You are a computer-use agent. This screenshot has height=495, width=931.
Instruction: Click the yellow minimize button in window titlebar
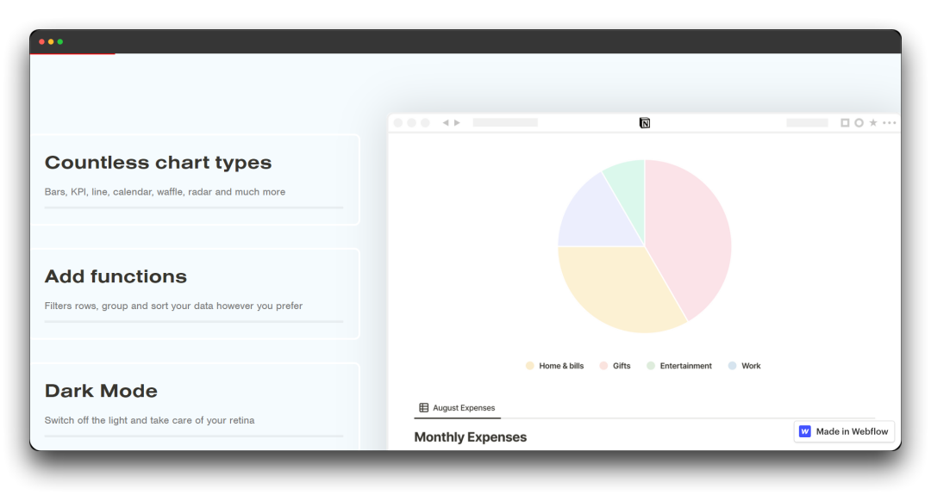click(x=51, y=41)
